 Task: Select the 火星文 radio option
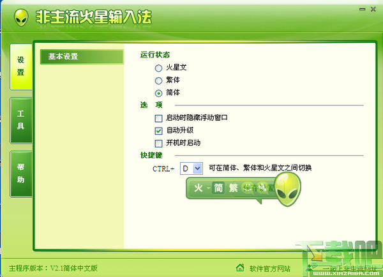point(158,68)
